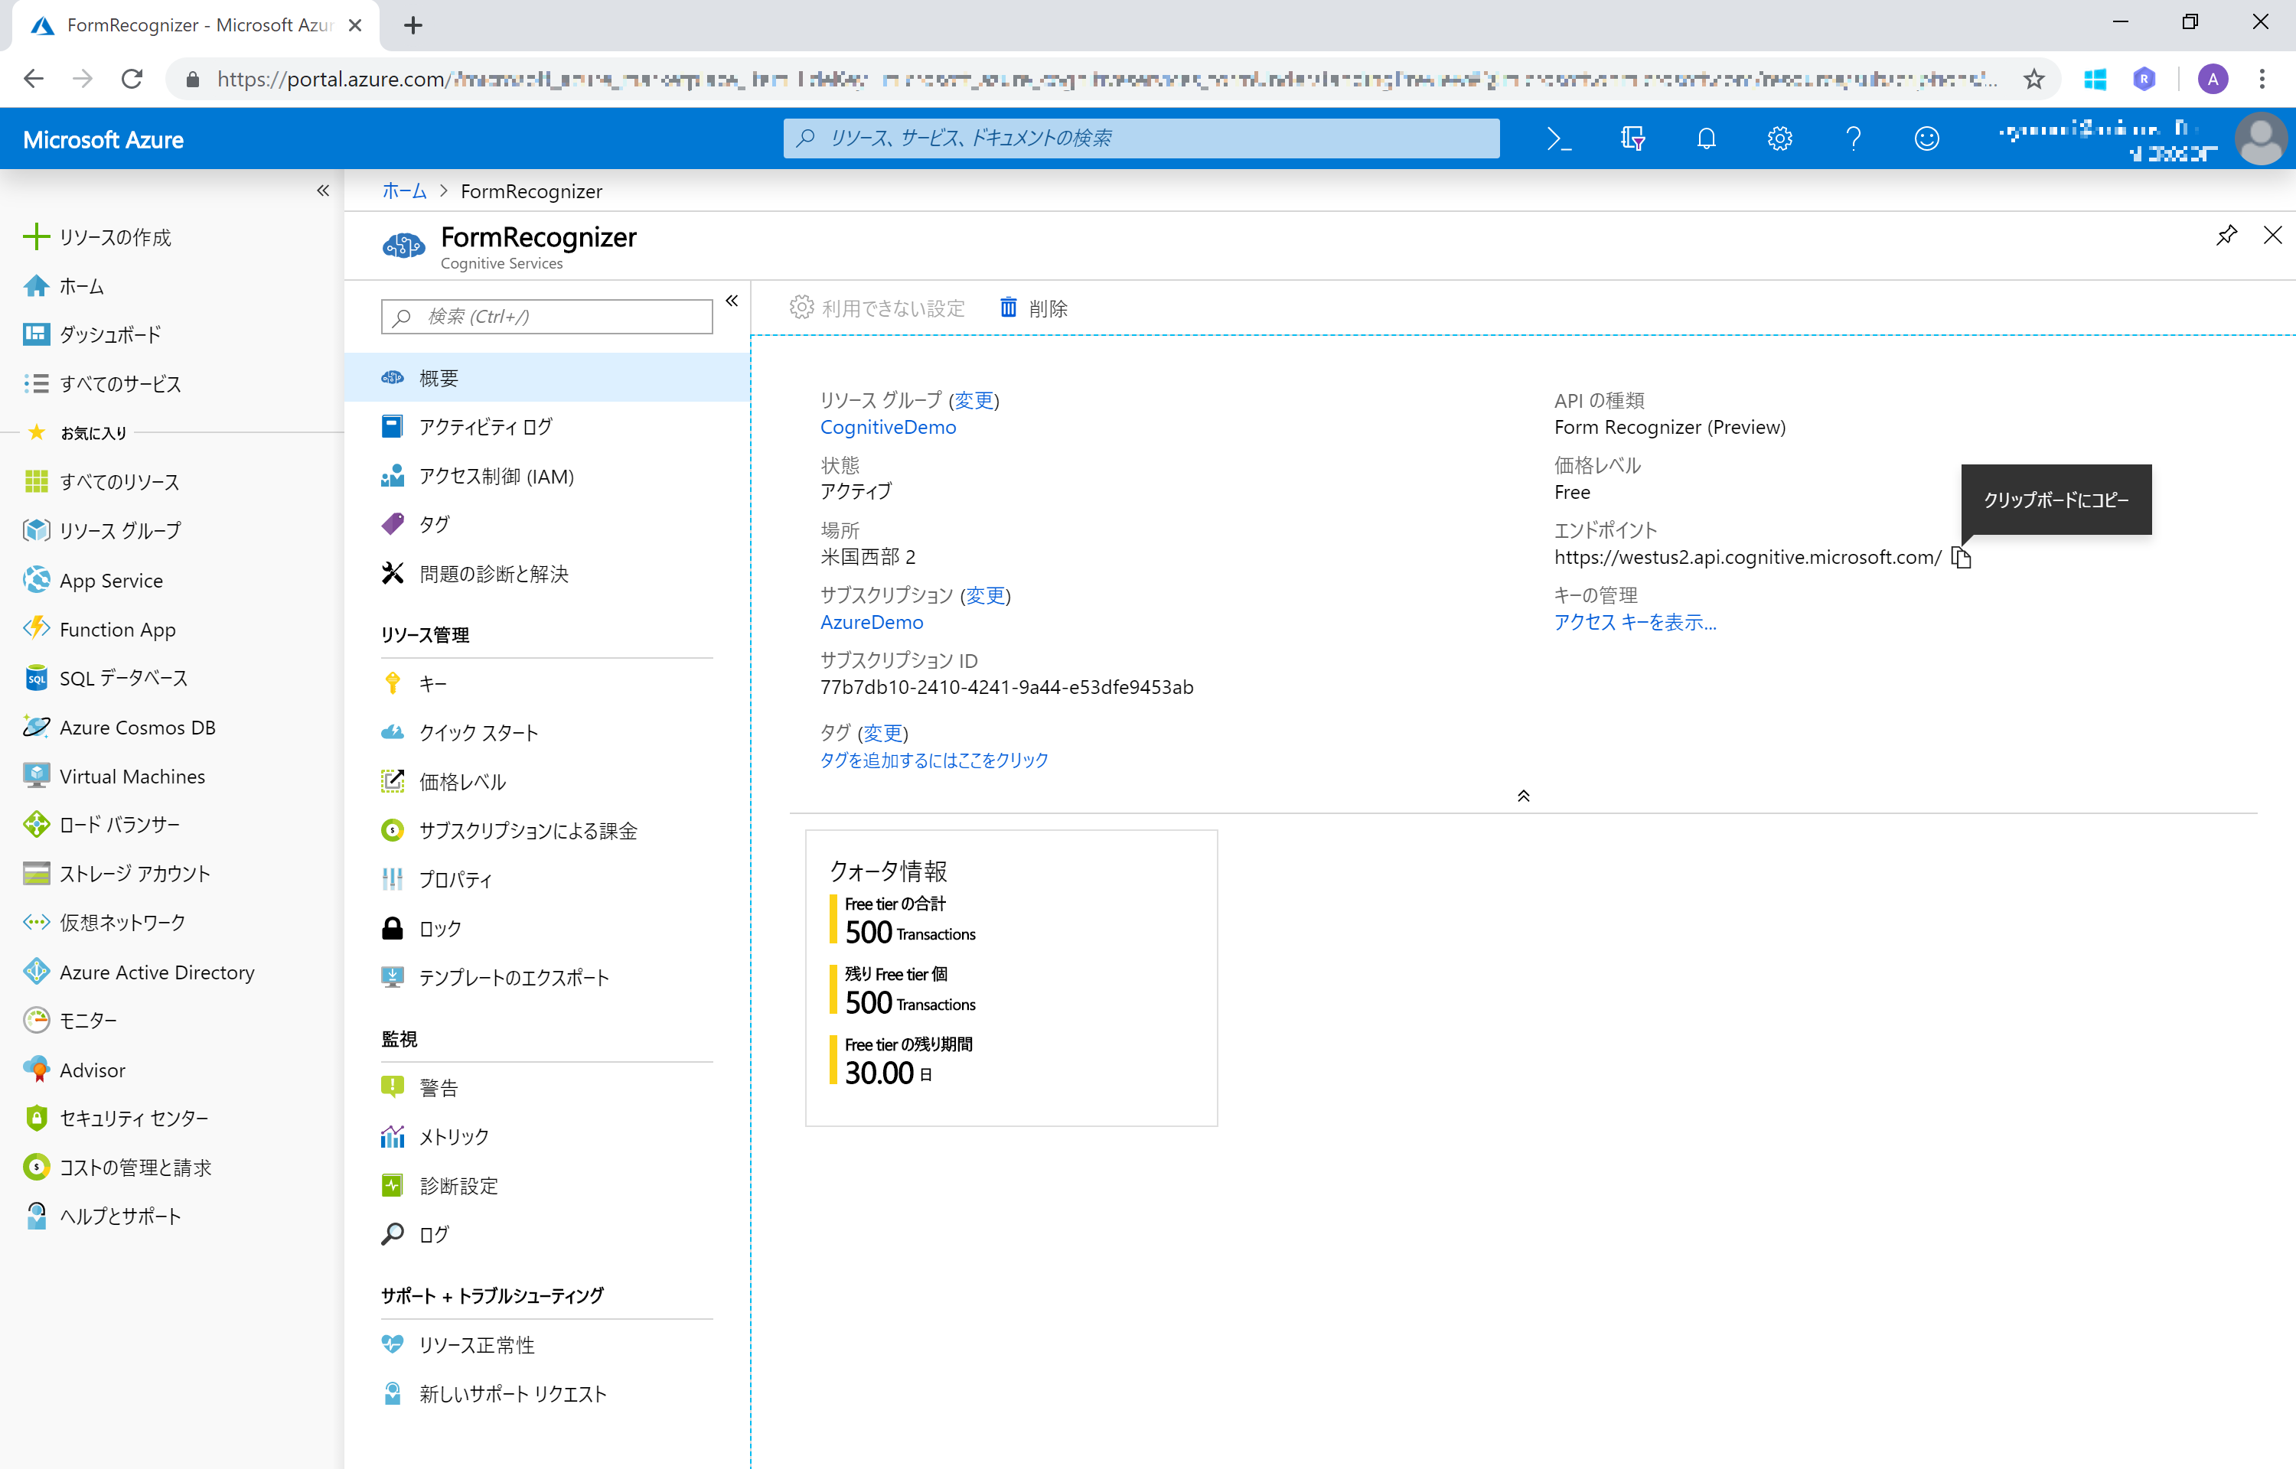Open キー under リソース管理
Screen dimensions: 2296x1469
[434, 683]
